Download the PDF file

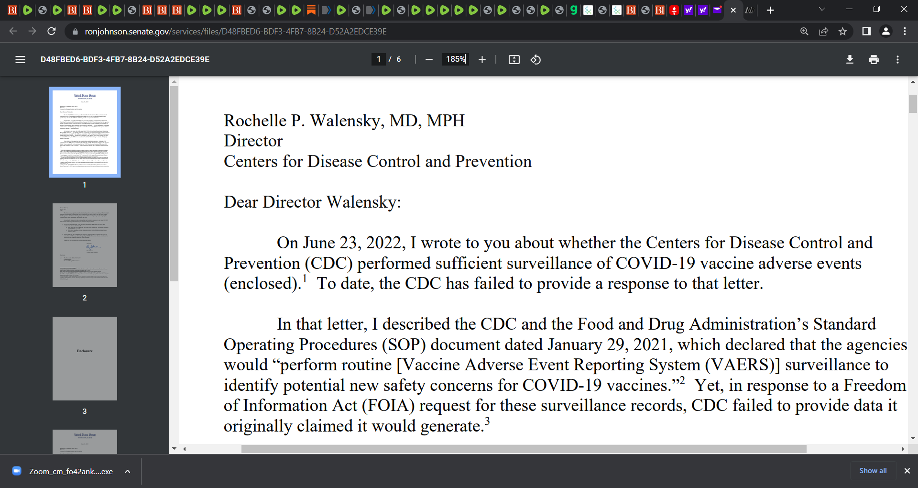(850, 59)
